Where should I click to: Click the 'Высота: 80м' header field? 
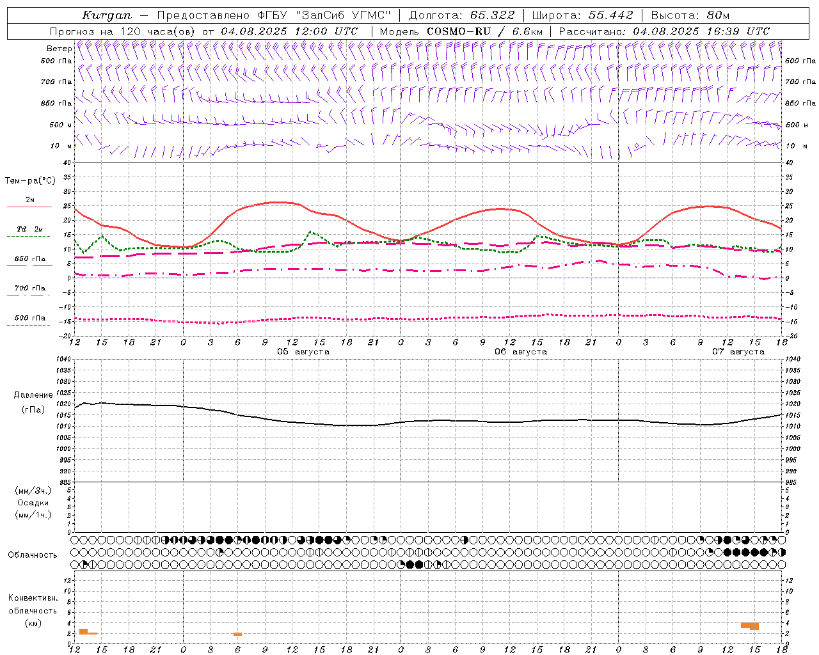690,15
